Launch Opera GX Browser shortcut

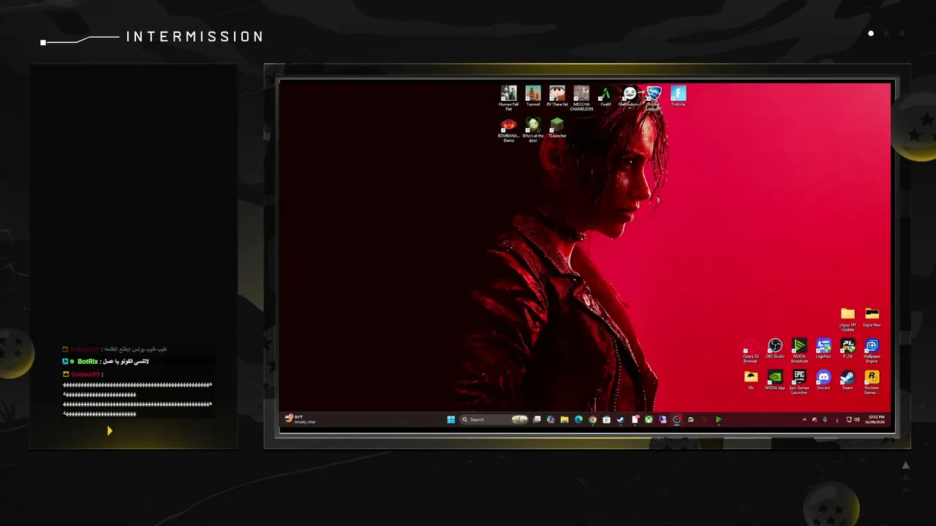tap(751, 351)
